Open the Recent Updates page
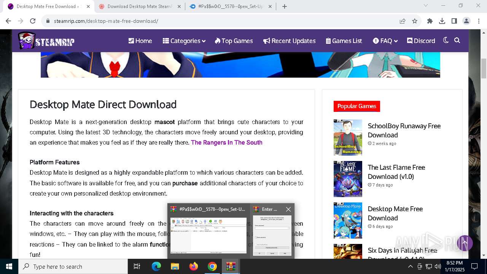487x274 pixels. pyautogui.click(x=290, y=41)
